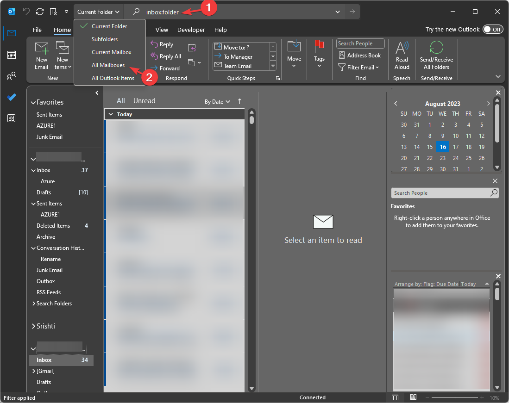Open the View ribbon tab

tap(162, 30)
